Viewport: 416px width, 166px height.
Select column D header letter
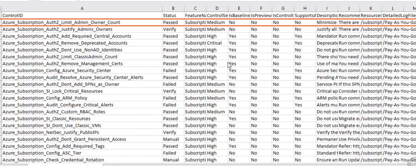(217, 8)
